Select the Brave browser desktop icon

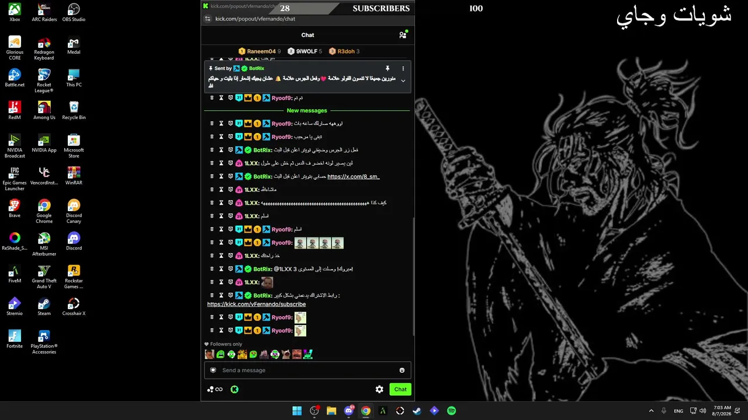pyautogui.click(x=15, y=208)
